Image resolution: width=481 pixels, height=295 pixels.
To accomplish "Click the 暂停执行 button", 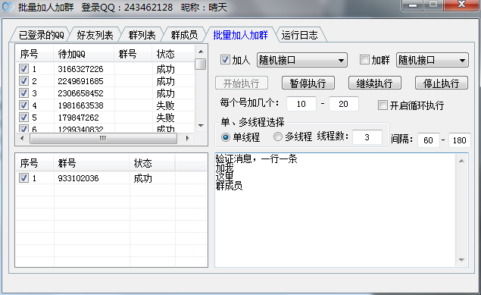I will click(308, 83).
